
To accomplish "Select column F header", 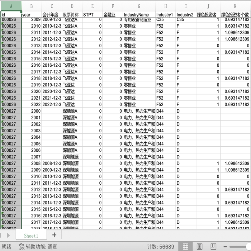I will pyautogui.click(x=113, y=6).
